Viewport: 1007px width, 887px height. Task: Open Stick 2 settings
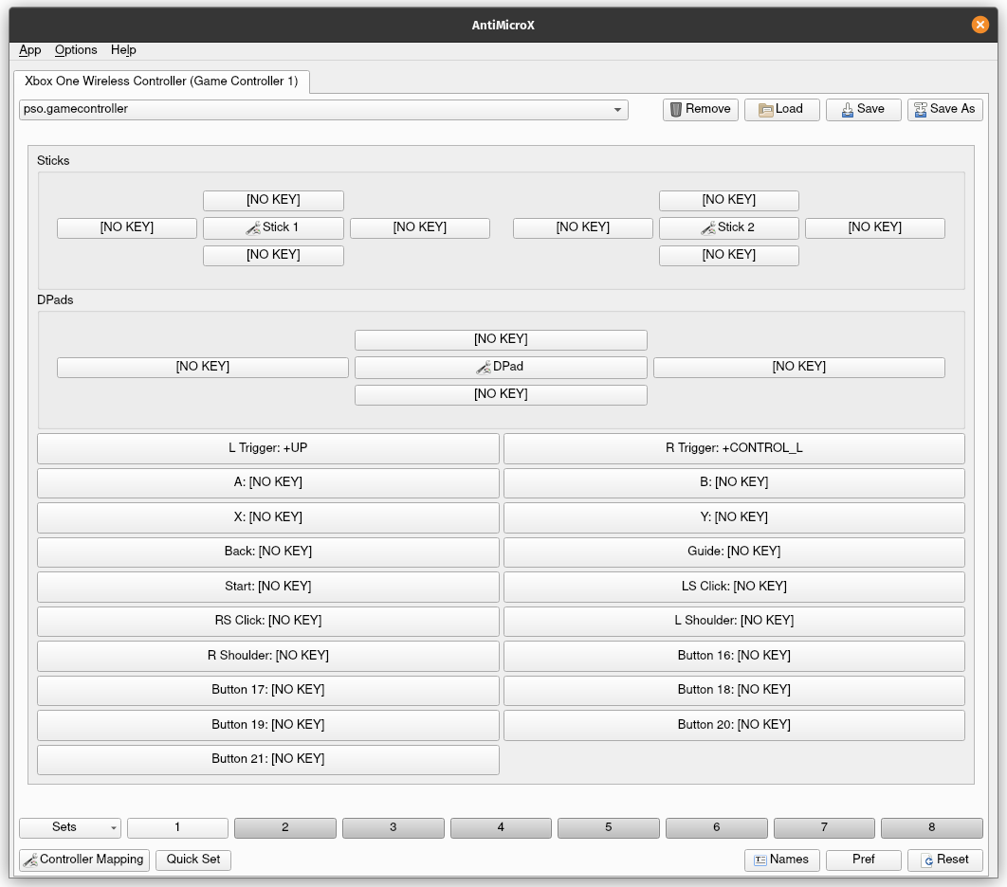tap(729, 227)
